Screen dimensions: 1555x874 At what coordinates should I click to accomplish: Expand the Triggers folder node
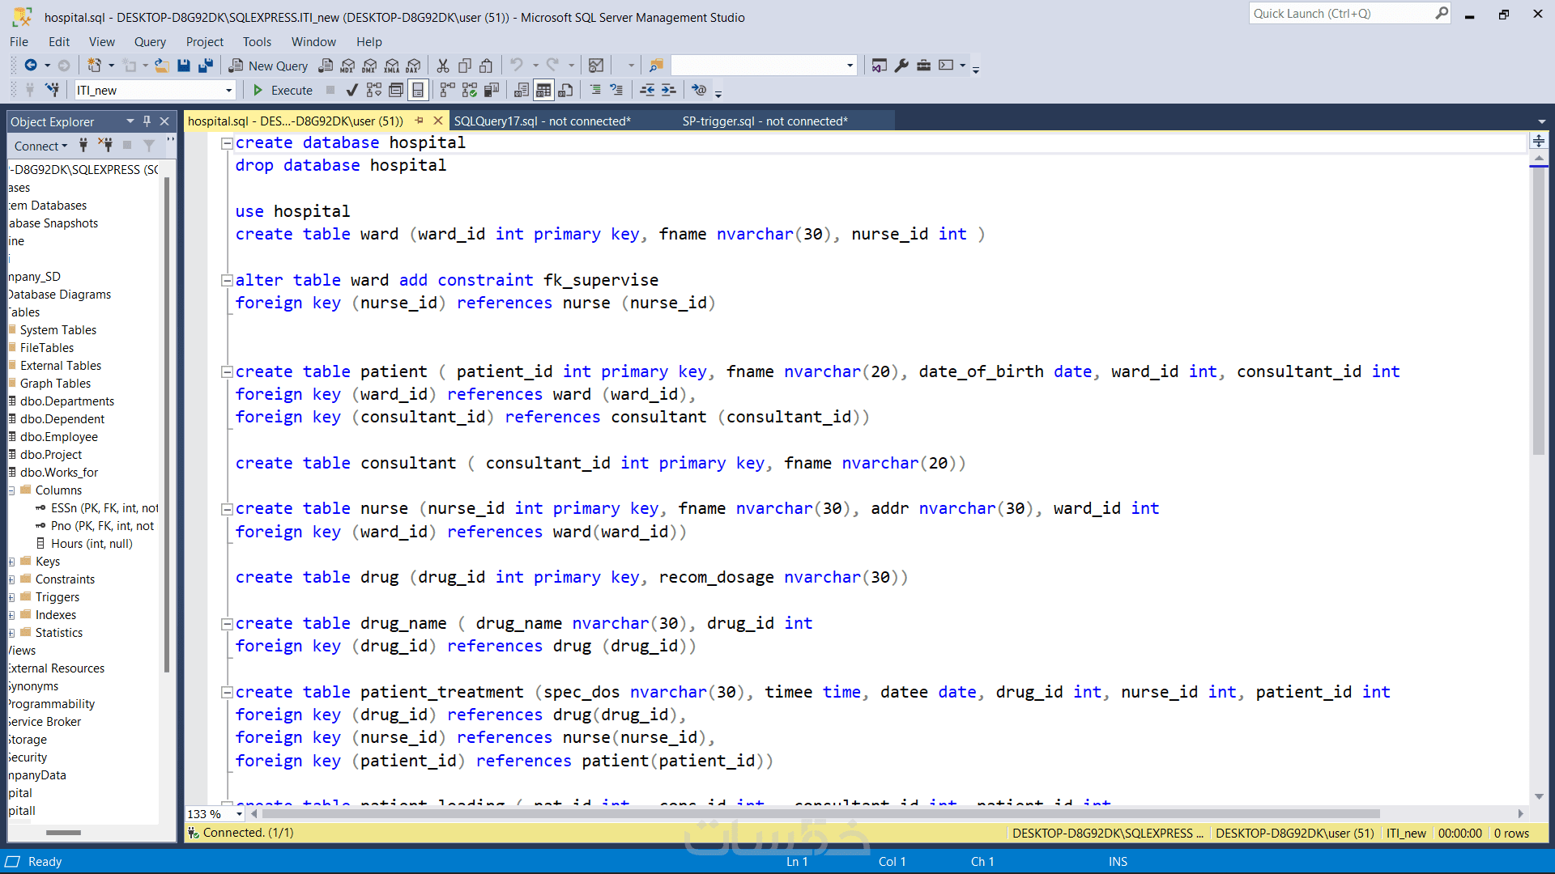pyautogui.click(x=12, y=597)
